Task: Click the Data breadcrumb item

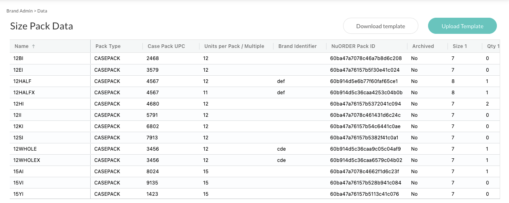Action: (42, 11)
